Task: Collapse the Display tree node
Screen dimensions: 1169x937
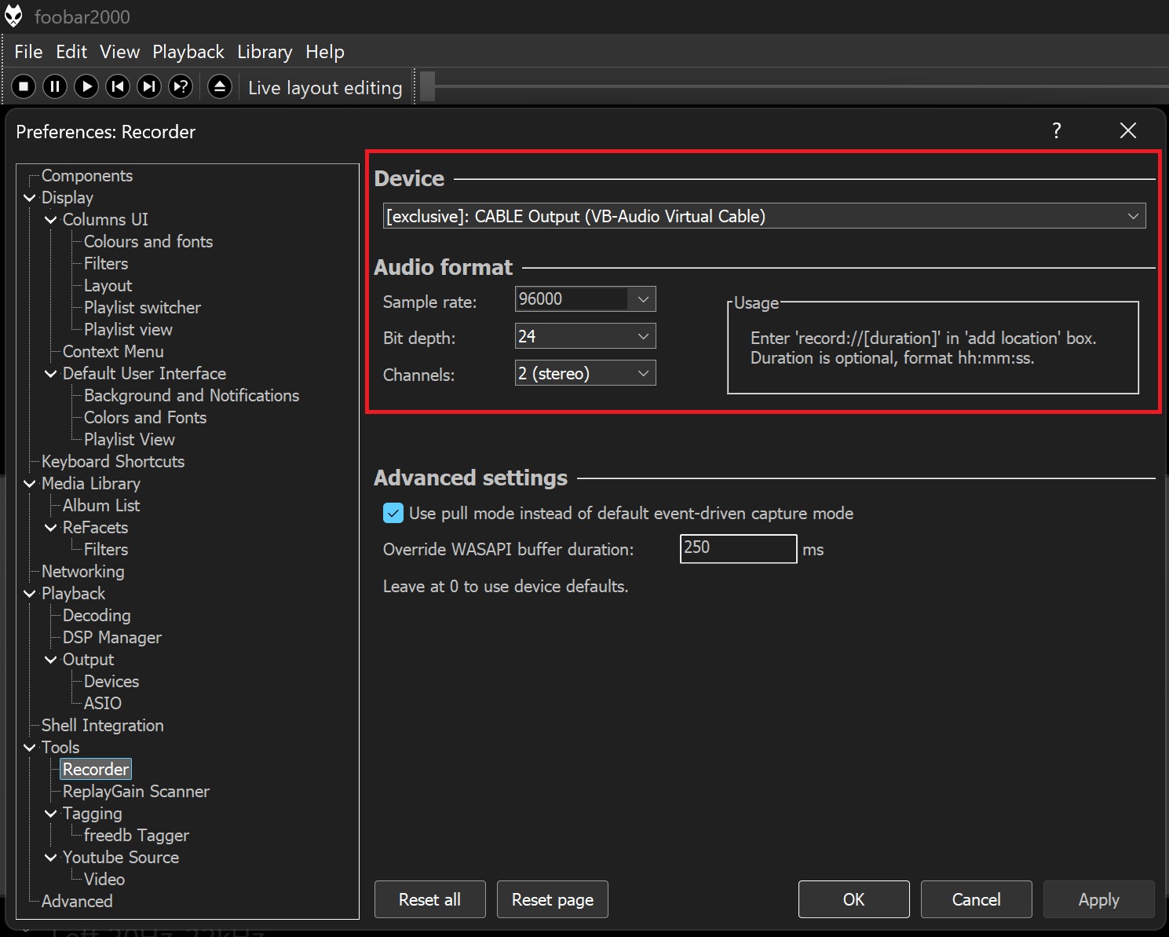Action: point(30,198)
